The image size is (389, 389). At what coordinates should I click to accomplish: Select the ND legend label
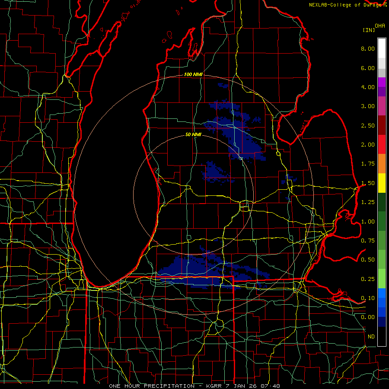(371, 337)
